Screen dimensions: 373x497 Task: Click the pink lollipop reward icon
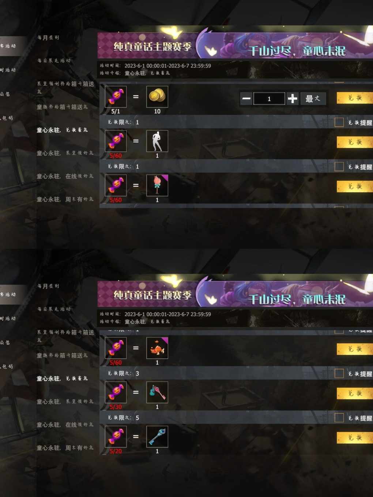[157, 185]
